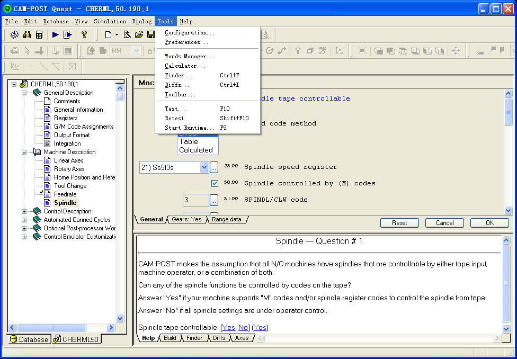Switch to the Database tab under the tree

coord(30,339)
